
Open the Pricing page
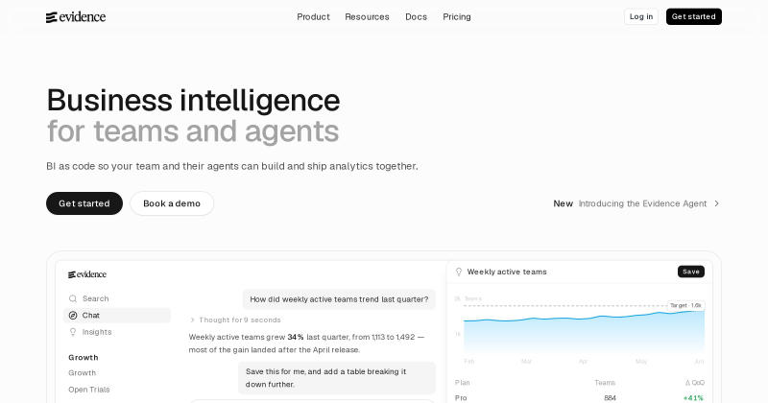pyautogui.click(x=457, y=16)
